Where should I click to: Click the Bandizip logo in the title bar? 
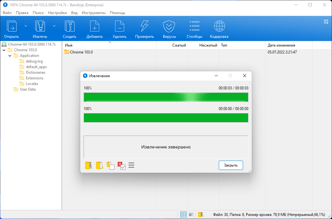5,5
